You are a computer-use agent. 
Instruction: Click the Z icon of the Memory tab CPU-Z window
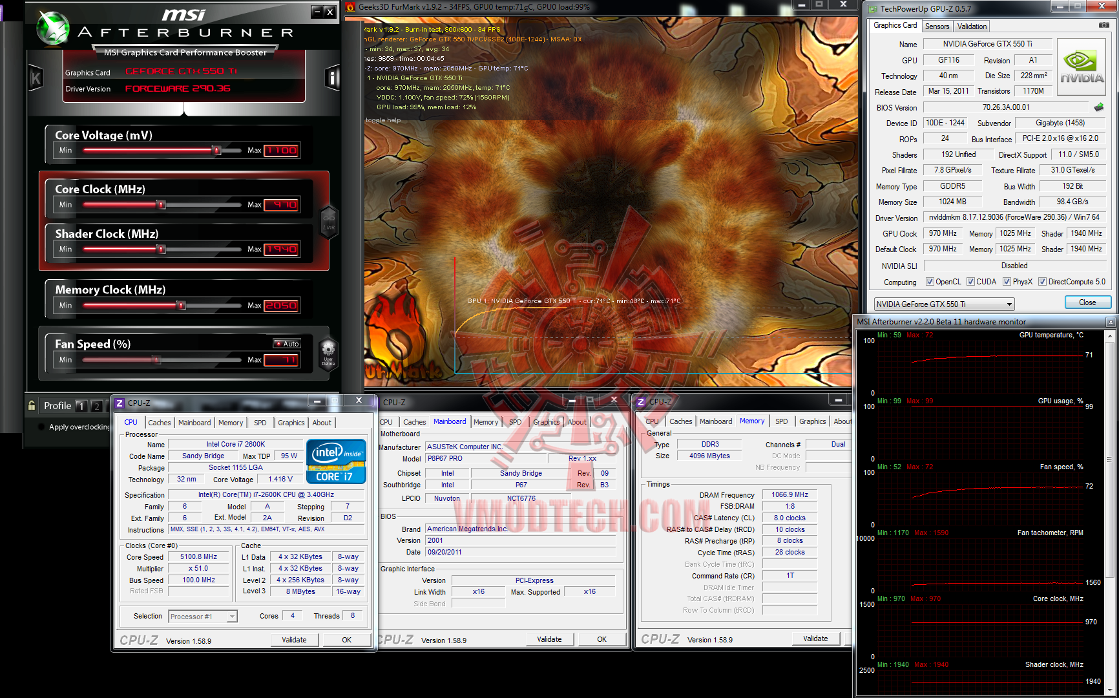(x=642, y=402)
